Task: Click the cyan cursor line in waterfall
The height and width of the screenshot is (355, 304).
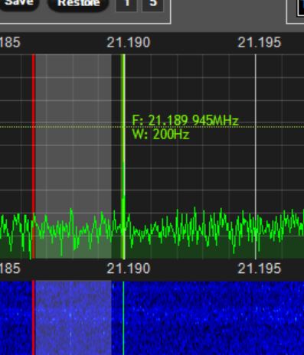Action: (123, 318)
